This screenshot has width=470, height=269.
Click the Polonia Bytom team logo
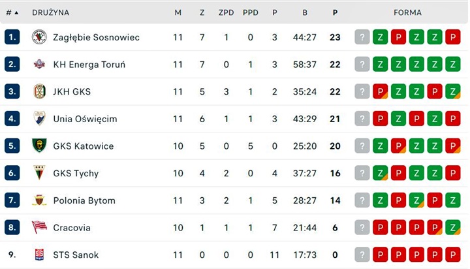39,200
